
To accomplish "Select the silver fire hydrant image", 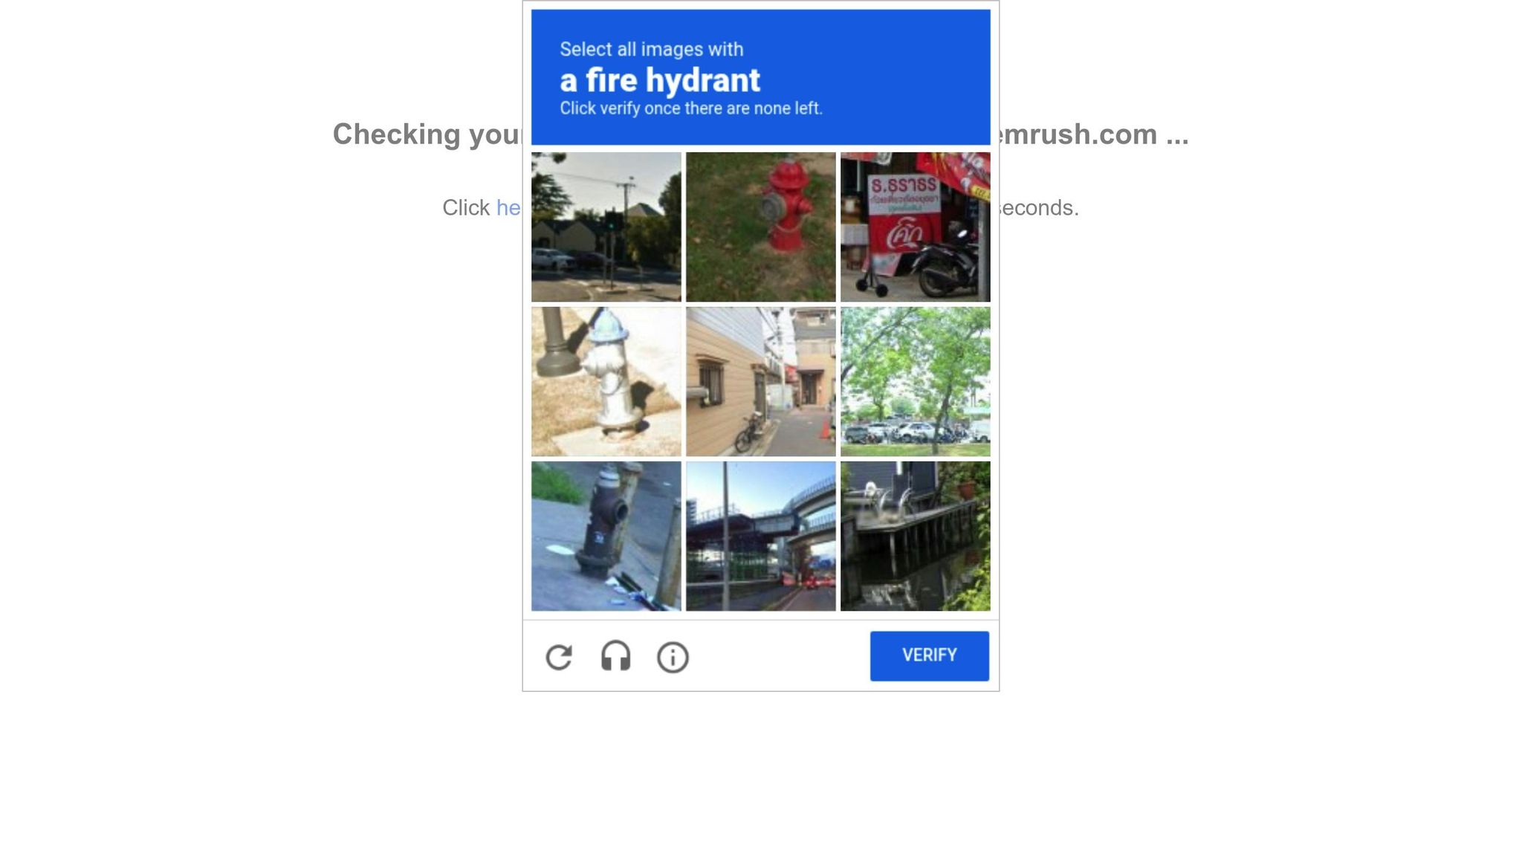I will tap(606, 382).
